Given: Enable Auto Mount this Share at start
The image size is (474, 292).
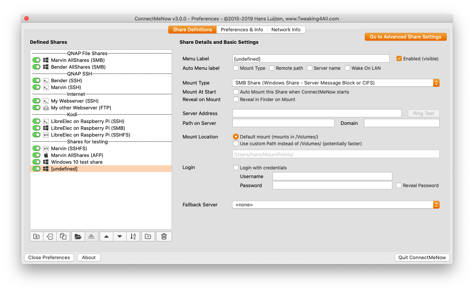Looking at the screenshot, I should pyautogui.click(x=236, y=92).
